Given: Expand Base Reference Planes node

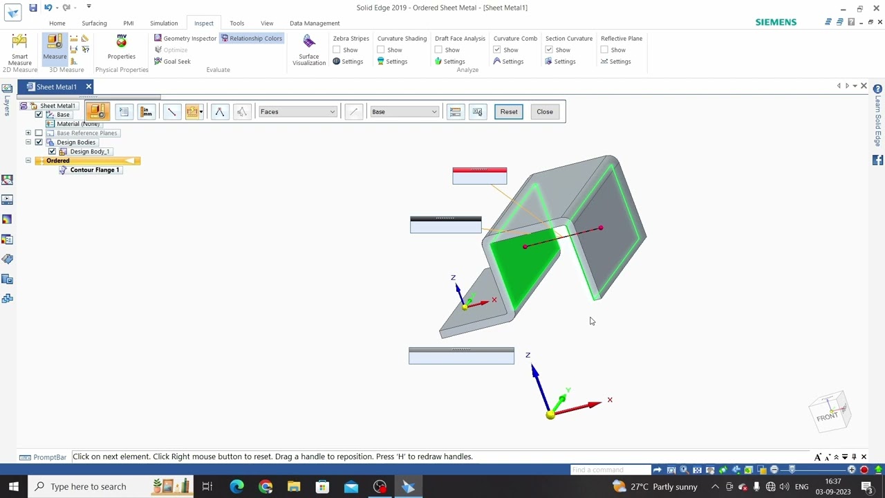Looking at the screenshot, I should (x=28, y=133).
